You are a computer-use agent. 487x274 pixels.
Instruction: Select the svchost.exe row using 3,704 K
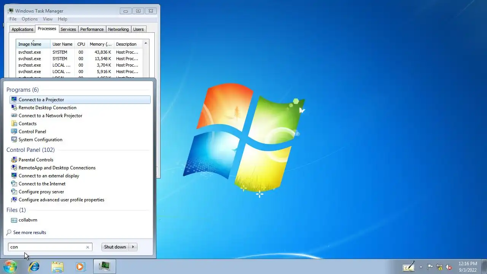(79, 65)
